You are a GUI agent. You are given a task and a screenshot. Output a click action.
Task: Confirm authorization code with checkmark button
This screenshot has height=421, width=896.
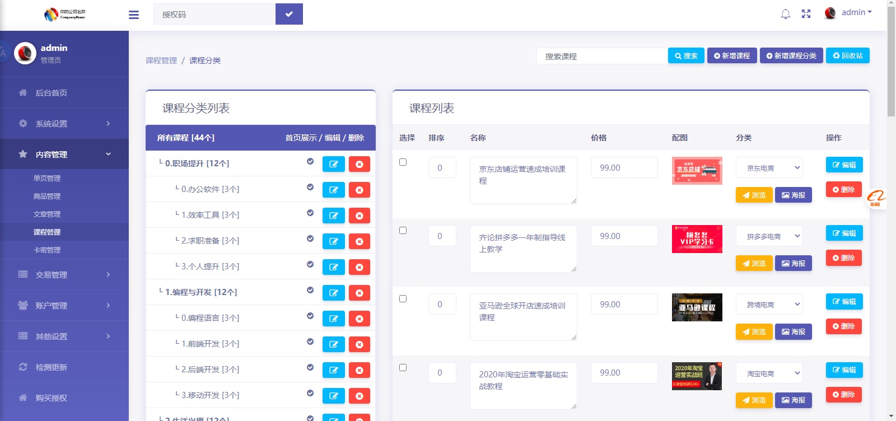click(x=289, y=14)
